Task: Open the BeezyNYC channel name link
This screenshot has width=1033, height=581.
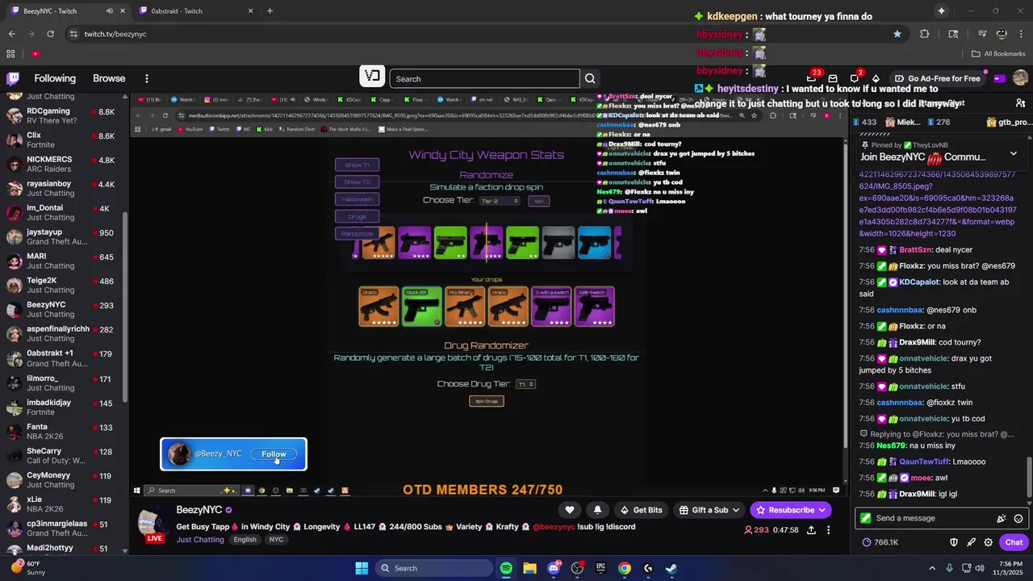Action: coord(199,510)
